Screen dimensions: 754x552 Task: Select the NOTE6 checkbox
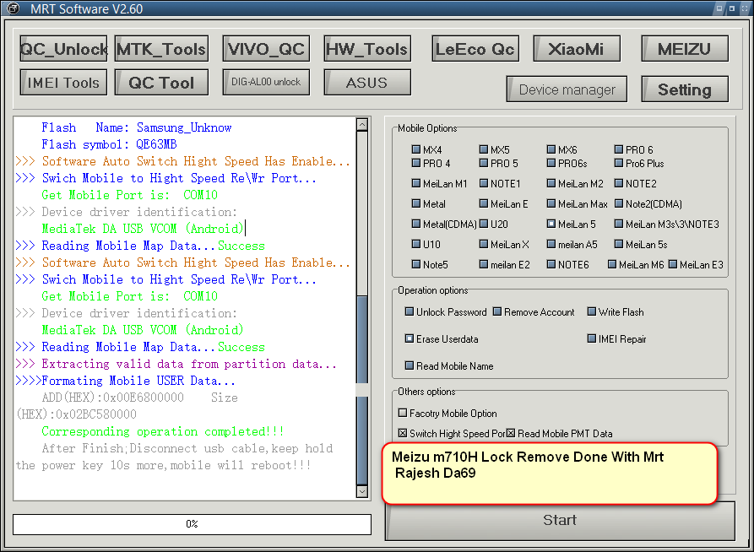(x=551, y=264)
